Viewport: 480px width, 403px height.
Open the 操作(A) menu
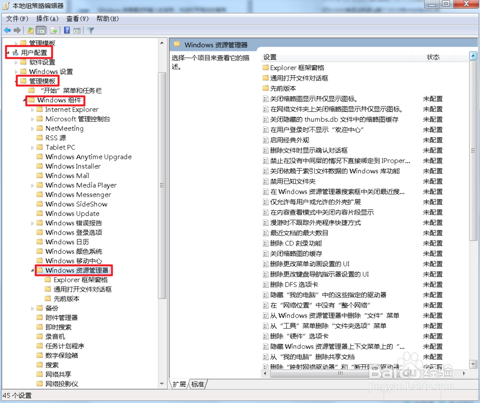pyautogui.click(x=47, y=19)
